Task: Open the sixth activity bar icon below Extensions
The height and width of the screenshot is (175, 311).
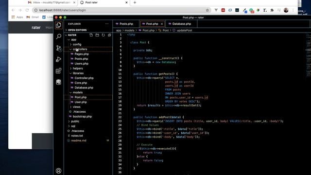Action: tap(58, 82)
